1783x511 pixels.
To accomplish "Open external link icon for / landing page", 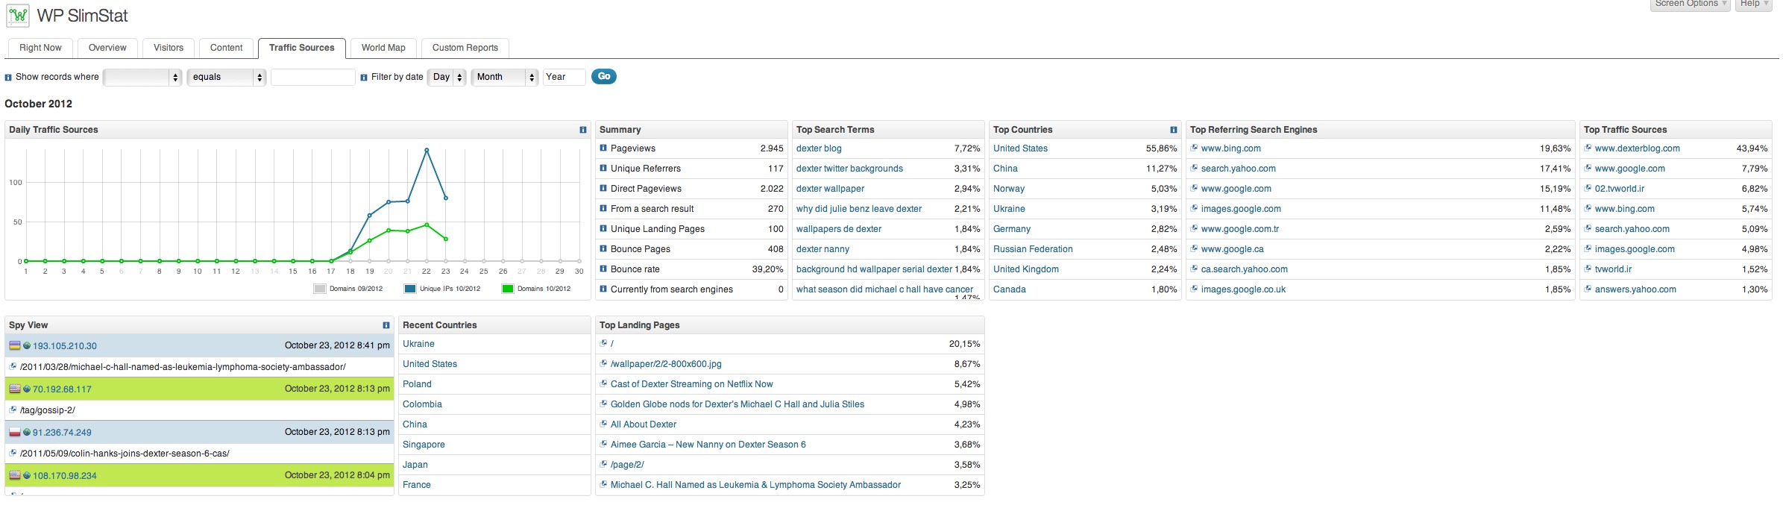I will [603, 343].
